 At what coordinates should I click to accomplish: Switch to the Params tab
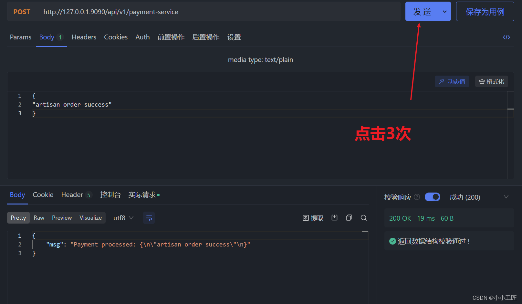[21, 37]
